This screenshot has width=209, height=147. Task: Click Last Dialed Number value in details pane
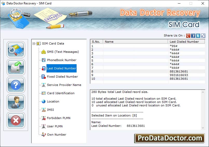coord(136,126)
